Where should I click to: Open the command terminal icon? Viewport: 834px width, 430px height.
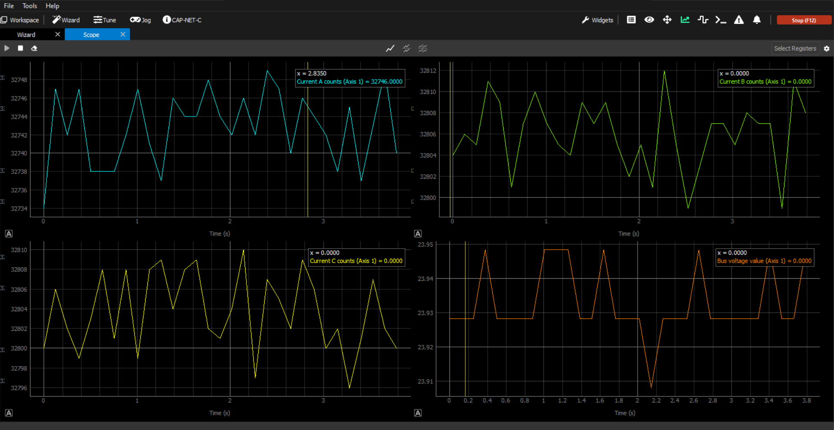(721, 20)
